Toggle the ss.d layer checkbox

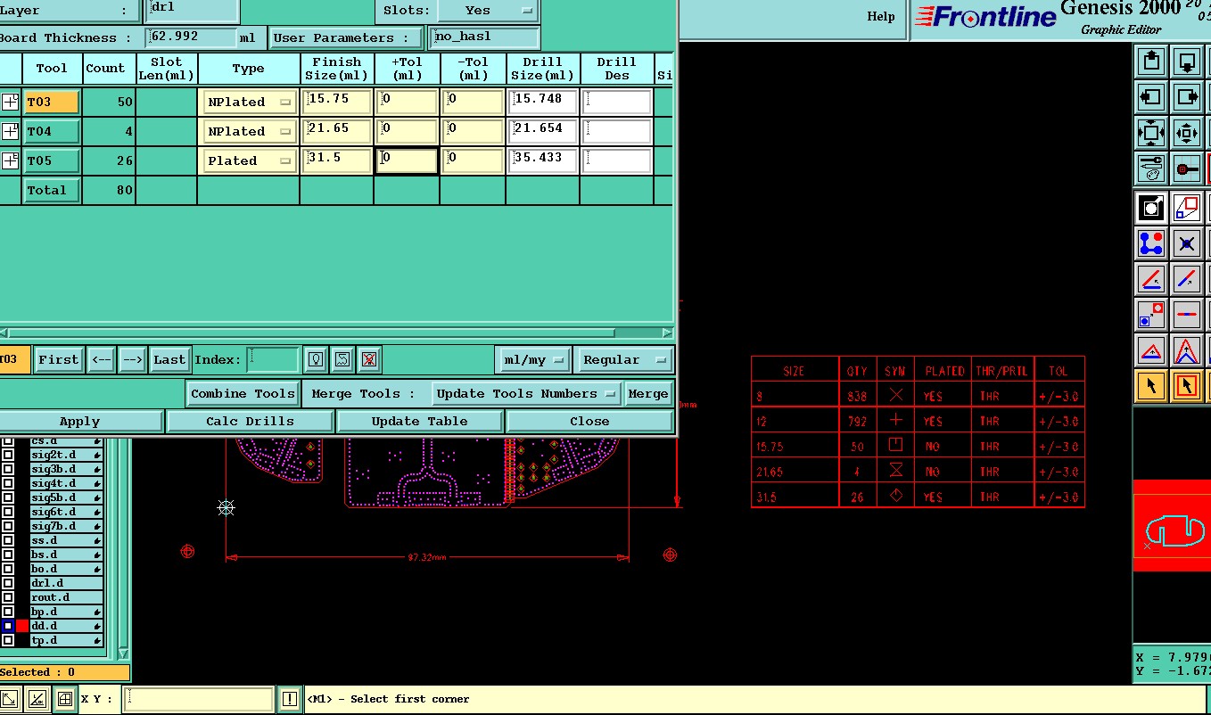8,540
